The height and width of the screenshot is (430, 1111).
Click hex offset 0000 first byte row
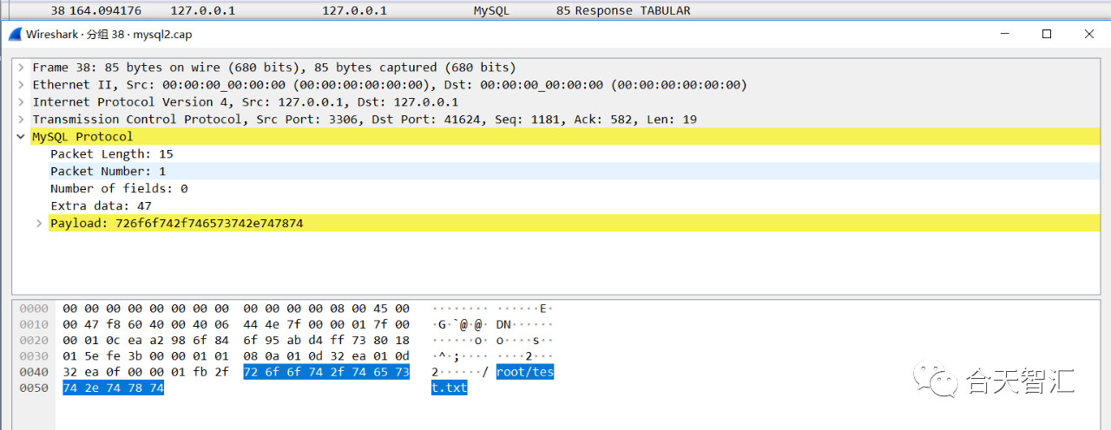236,309
